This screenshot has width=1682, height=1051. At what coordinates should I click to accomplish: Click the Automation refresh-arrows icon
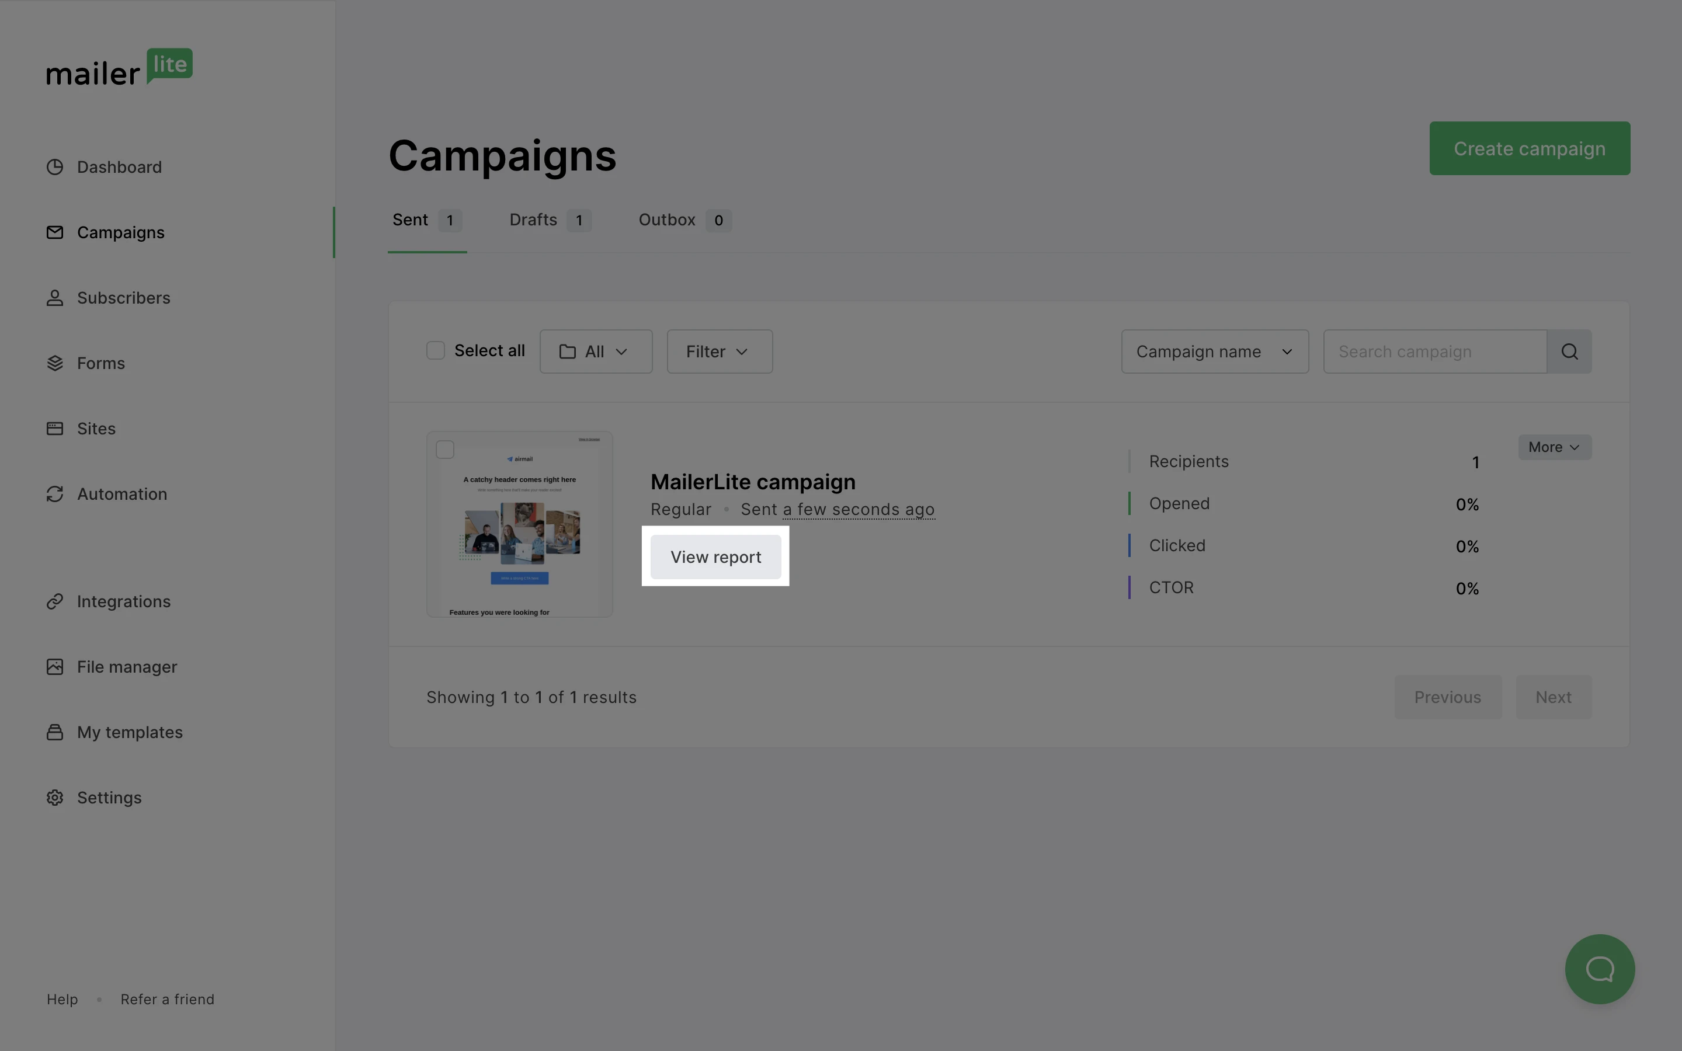point(55,493)
